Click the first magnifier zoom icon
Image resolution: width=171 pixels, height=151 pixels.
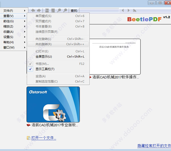(59, 11)
